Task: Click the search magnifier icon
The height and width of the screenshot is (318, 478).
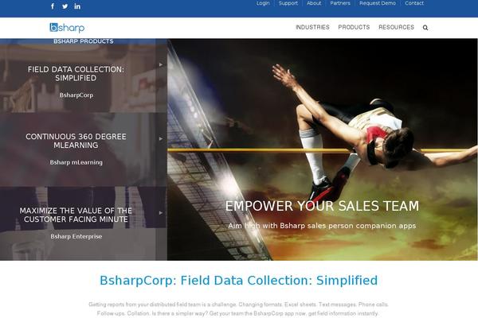Action: tap(425, 28)
